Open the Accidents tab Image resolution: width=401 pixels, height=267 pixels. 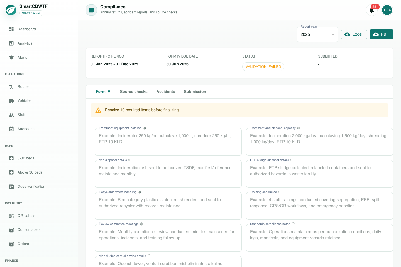pyautogui.click(x=166, y=92)
